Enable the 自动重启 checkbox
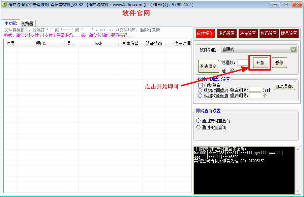The width and height of the screenshot is (304, 197). [x=201, y=85]
